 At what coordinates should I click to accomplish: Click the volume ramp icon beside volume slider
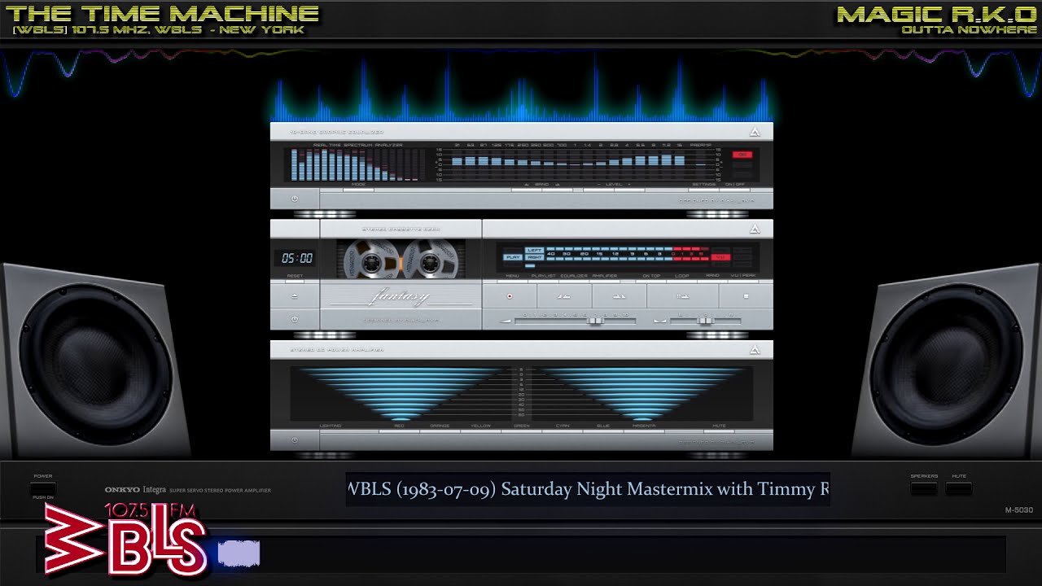click(506, 321)
